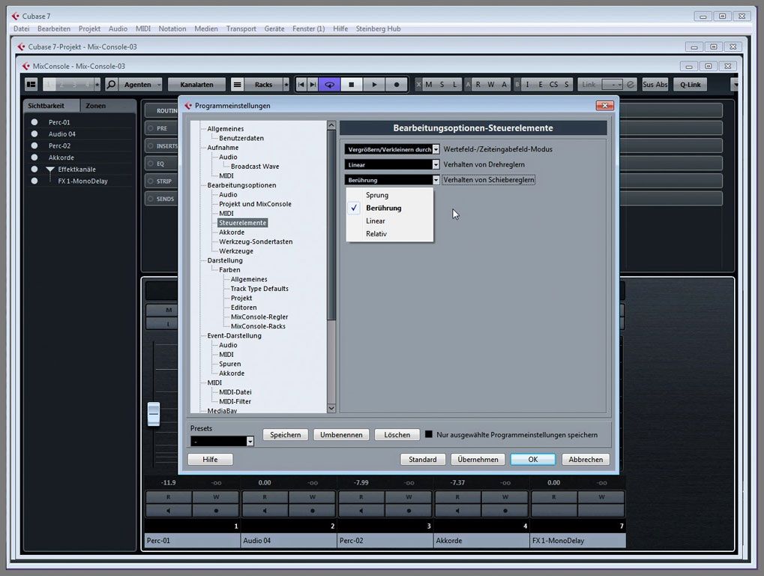Activate the record button
Viewport: 764px width, 576px height.
[x=397, y=84]
